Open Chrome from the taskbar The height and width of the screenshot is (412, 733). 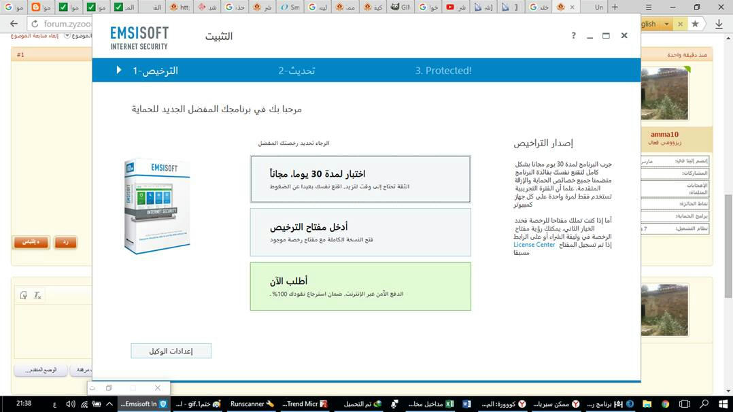pos(665,404)
